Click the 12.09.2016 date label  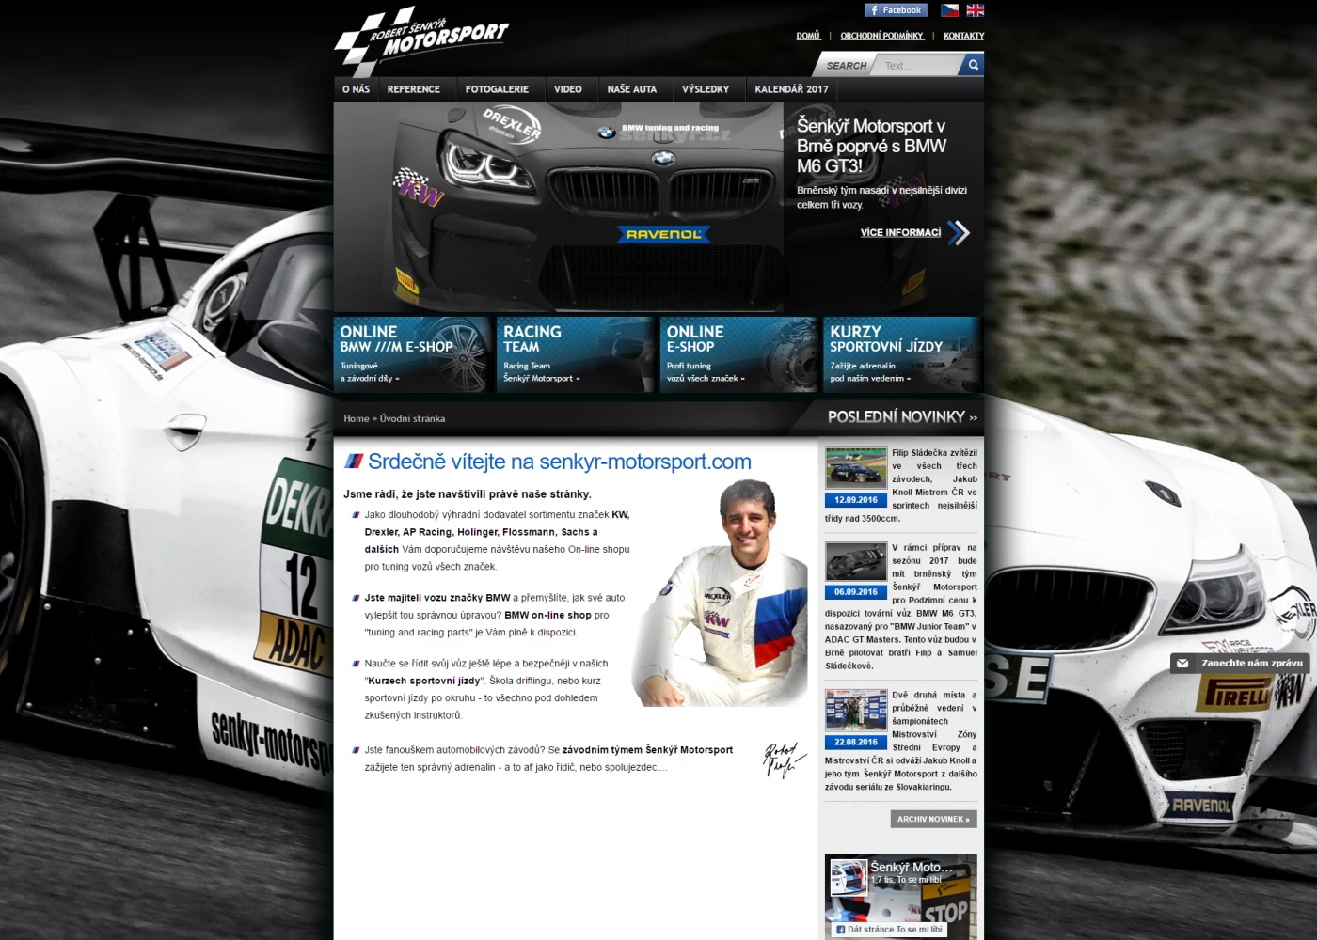point(856,500)
